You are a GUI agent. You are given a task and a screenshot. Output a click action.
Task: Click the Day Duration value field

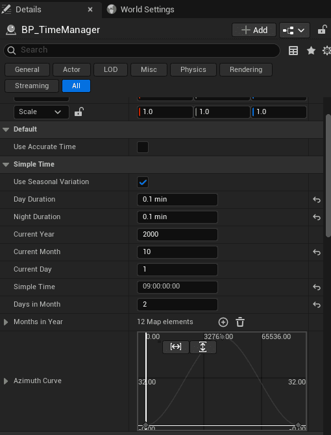pyautogui.click(x=177, y=200)
